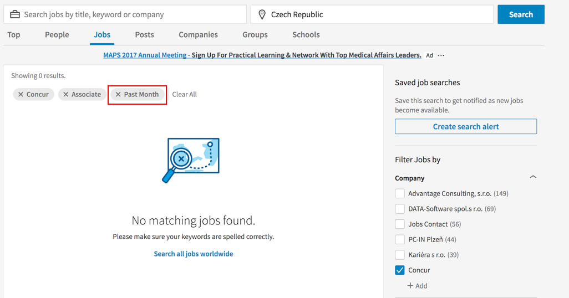Remove the Past Month filter chip
Image resolution: width=569 pixels, height=298 pixels.
point(118,95)
